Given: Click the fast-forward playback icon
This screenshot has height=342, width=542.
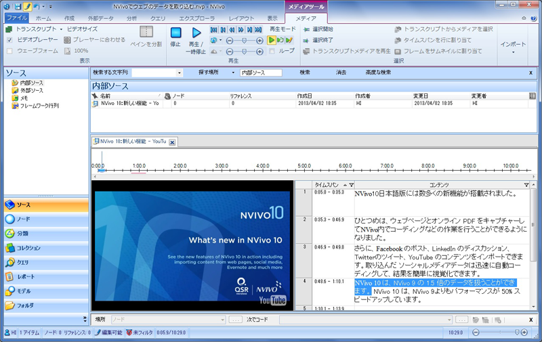Looking at the screenshot, I should coord(241,30).
